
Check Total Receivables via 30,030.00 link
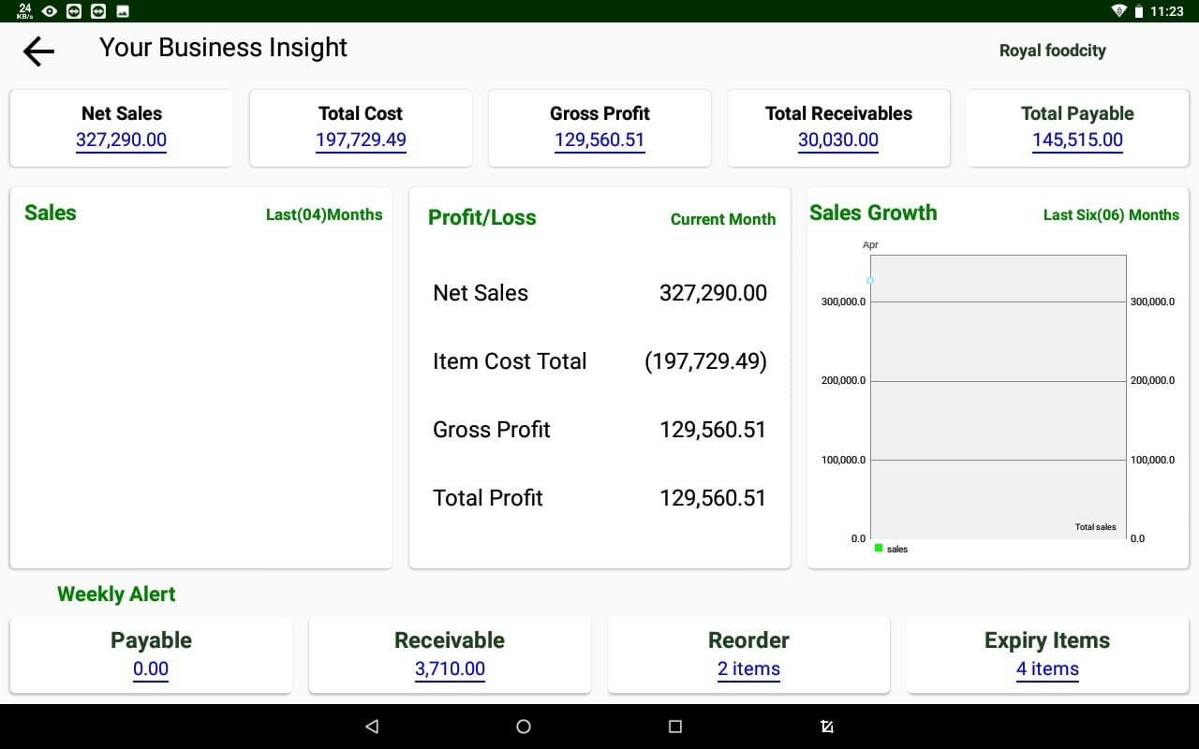click(x=838, y=140)
